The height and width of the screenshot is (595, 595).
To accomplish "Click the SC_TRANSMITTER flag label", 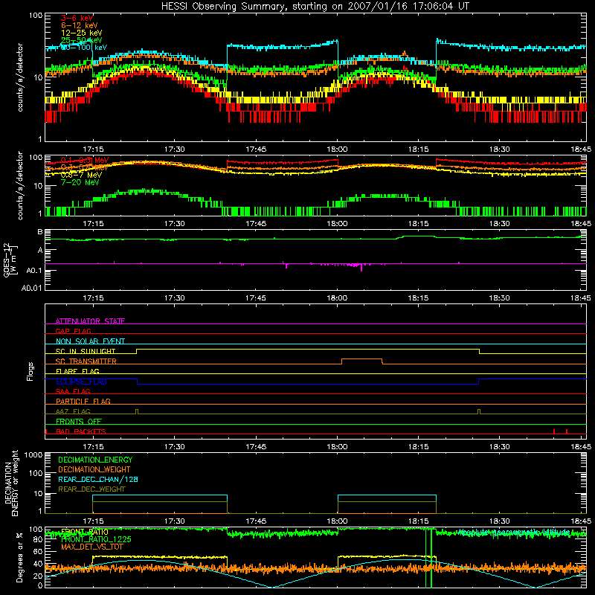I will (x=86, y=361).
